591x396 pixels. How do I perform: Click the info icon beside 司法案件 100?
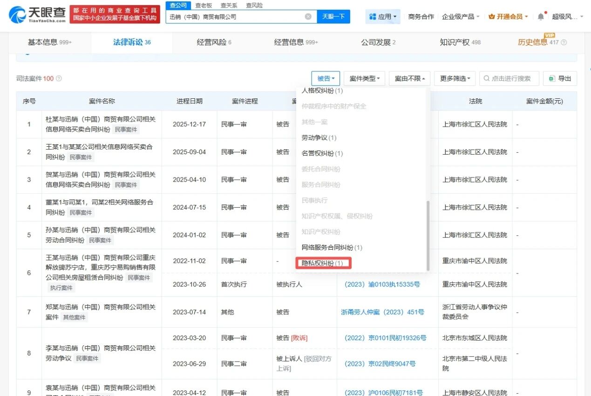click(x=59, y=79)
